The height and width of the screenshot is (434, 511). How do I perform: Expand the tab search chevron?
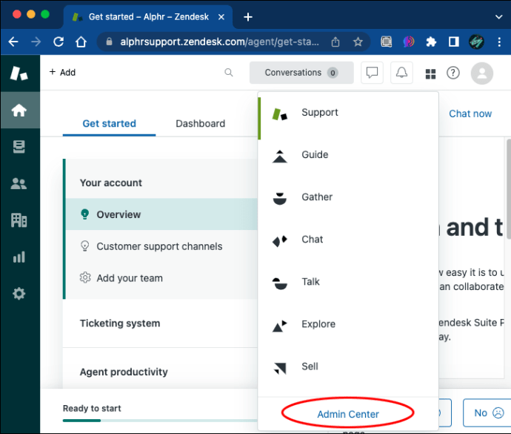click(x=498, y=17)
